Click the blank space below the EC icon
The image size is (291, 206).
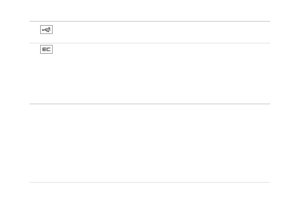point(46,78)
